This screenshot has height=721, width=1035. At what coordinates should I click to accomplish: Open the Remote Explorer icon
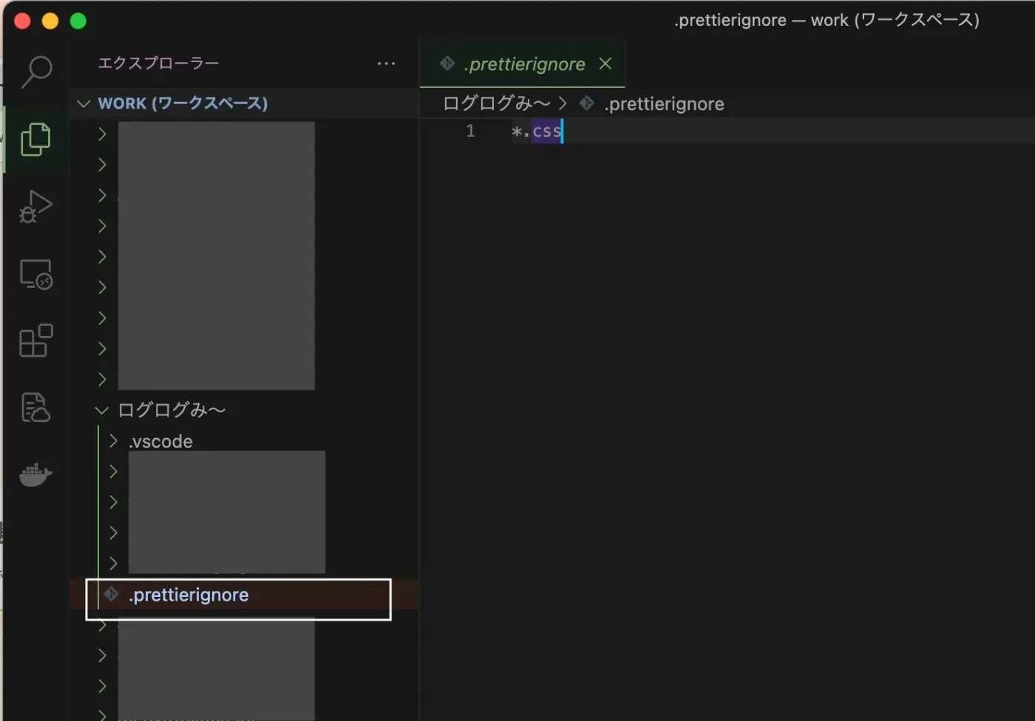click(x=35, y=274)
